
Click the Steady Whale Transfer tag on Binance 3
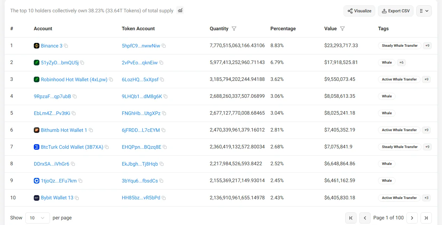pos(400,46)
